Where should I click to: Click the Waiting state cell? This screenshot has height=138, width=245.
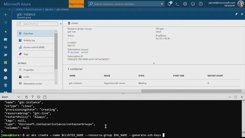(142, 83)
